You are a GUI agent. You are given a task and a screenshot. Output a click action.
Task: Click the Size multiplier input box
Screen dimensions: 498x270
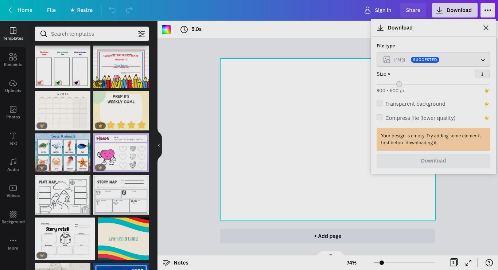pyautogui.click(x=482, y=74)
